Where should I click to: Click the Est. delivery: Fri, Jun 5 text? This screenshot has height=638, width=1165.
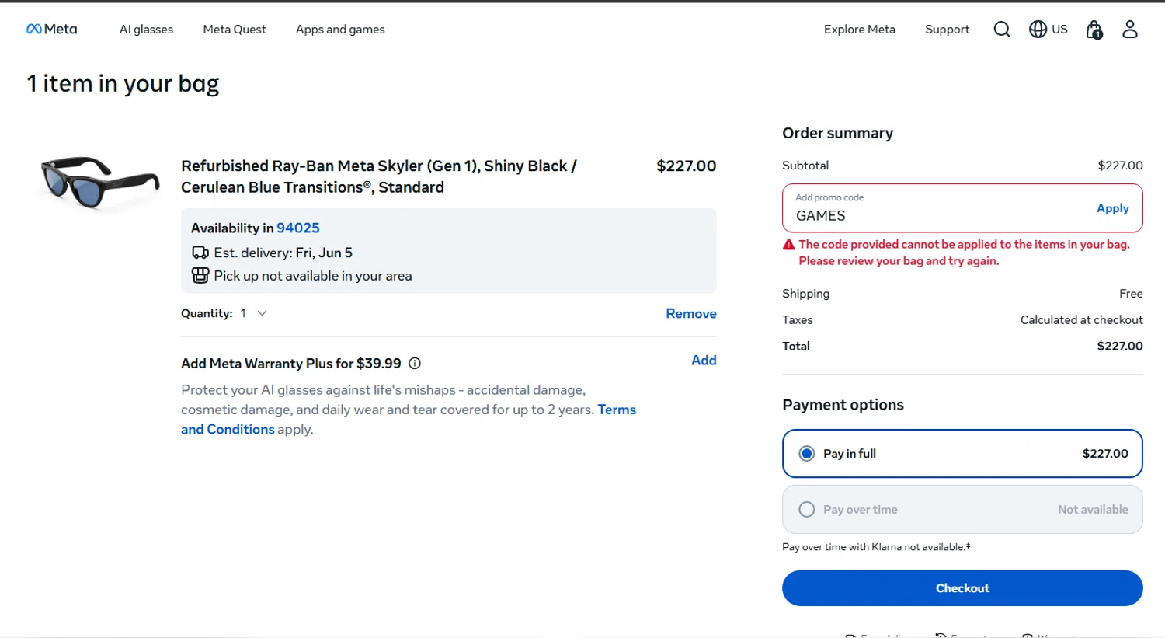(x=283, y=253)
